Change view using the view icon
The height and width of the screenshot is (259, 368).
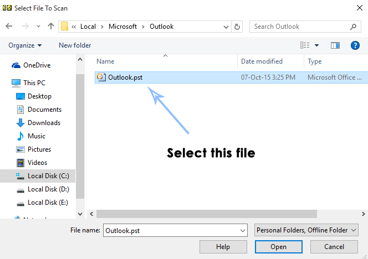pos(305,45)
